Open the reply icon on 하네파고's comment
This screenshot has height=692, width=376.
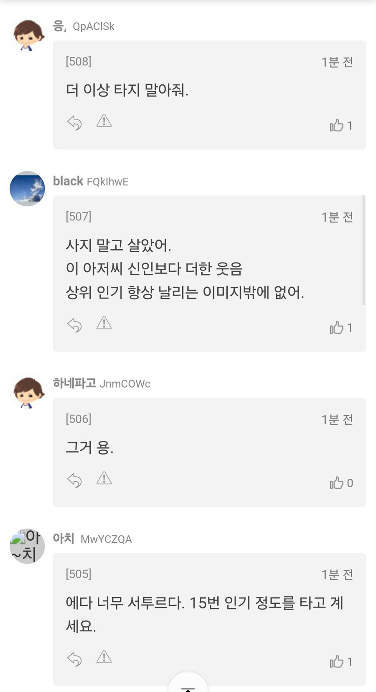point(74,480)
